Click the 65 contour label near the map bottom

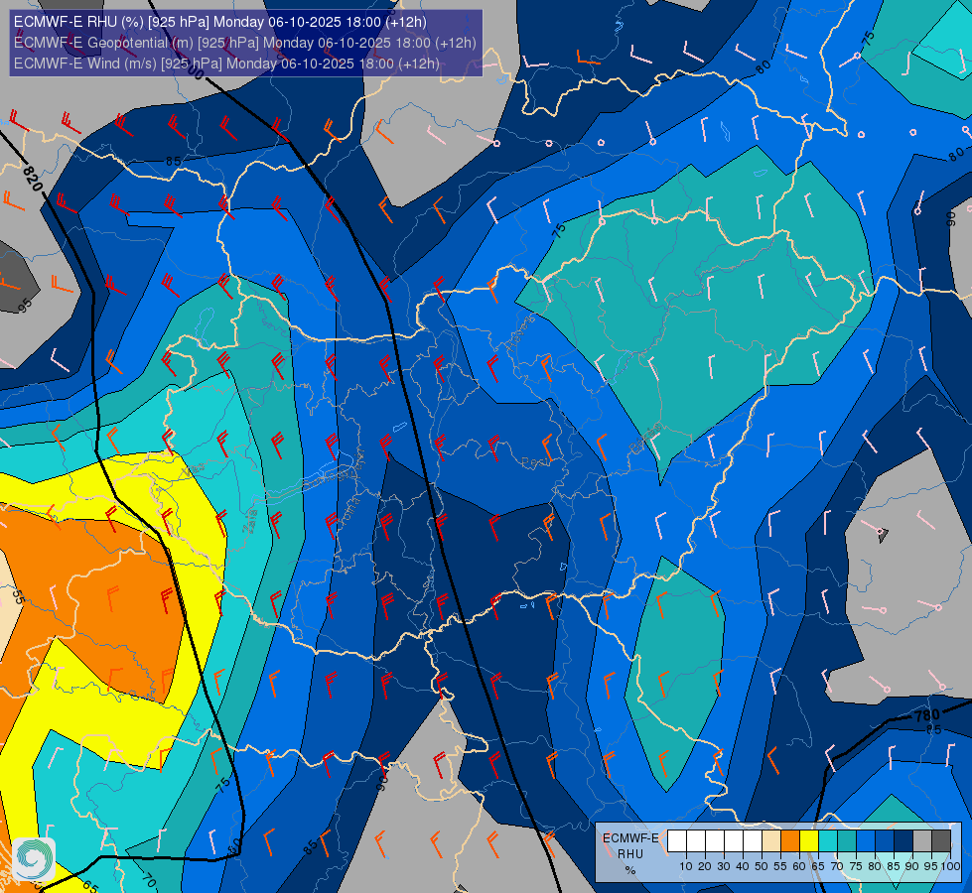click(x=90, y=887)
